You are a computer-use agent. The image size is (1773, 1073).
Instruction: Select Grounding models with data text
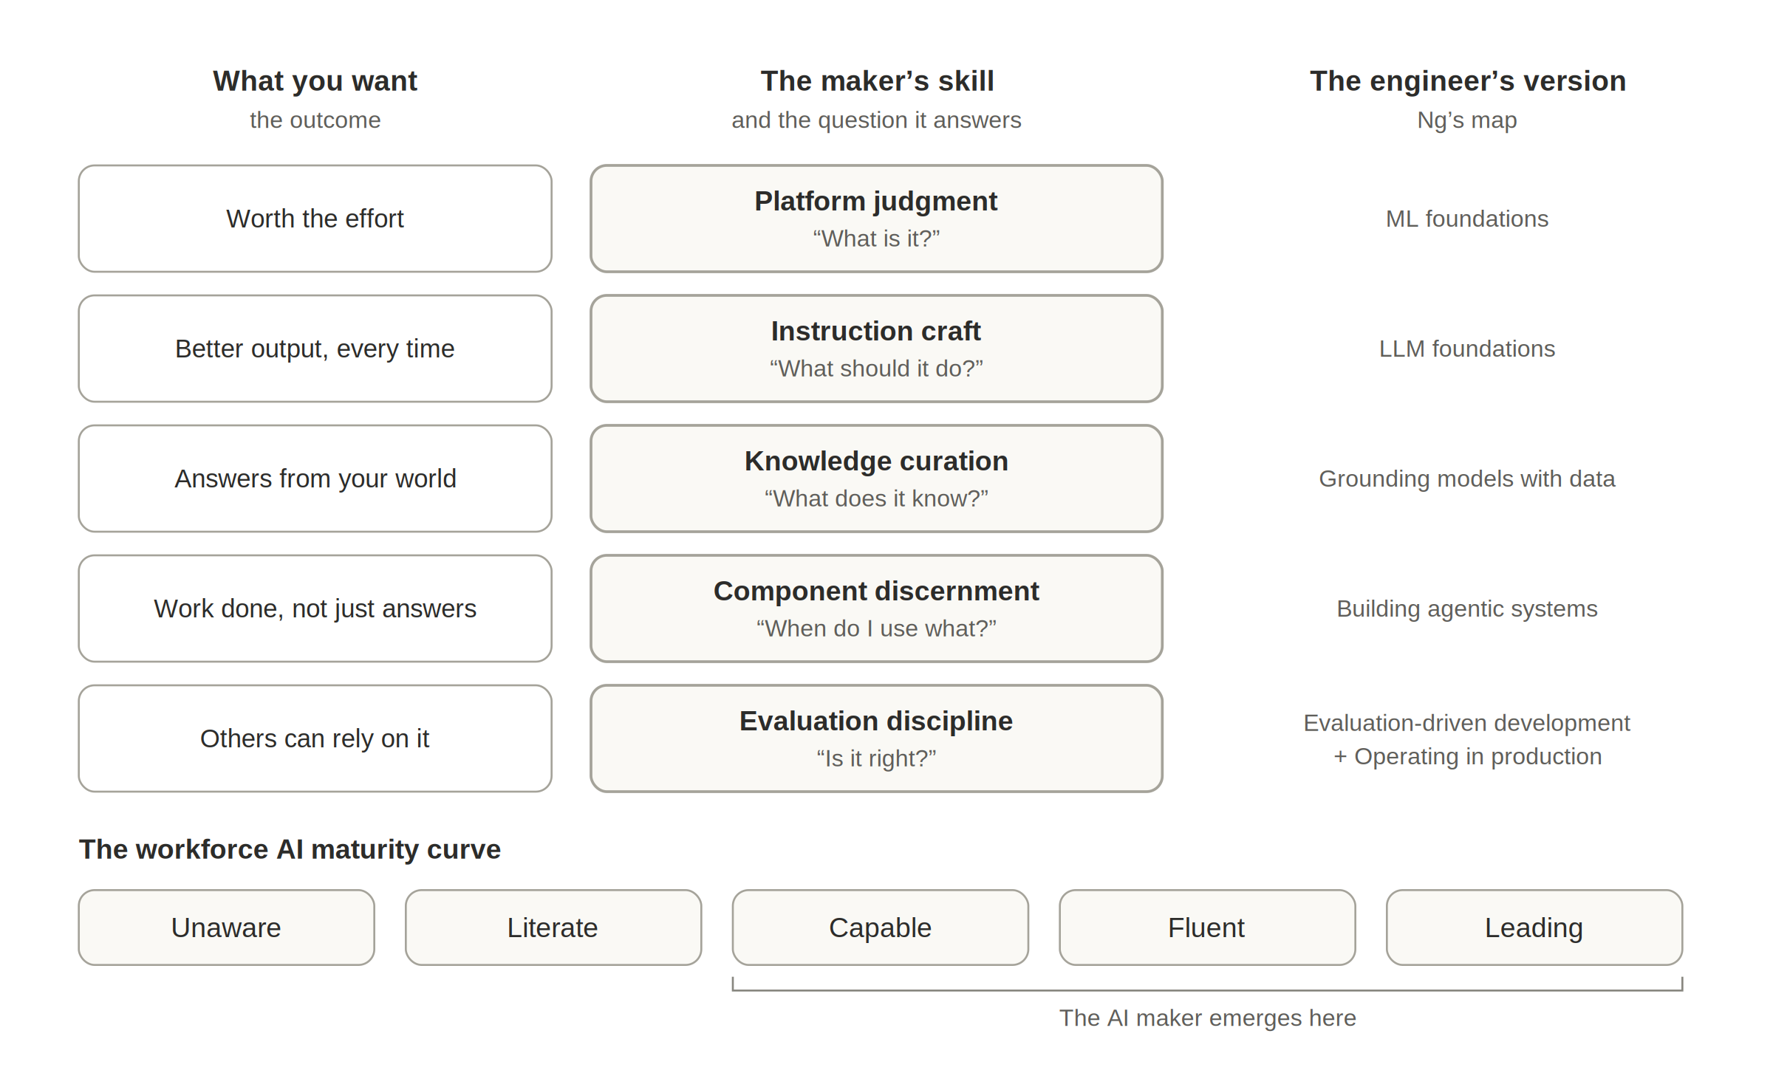(1467, 479)
